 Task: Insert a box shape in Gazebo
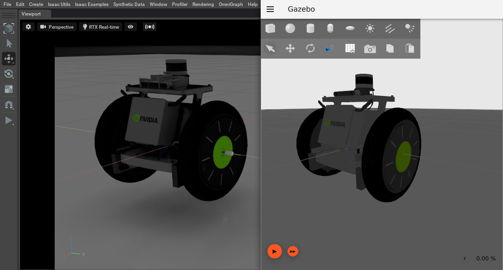point(270,28)
